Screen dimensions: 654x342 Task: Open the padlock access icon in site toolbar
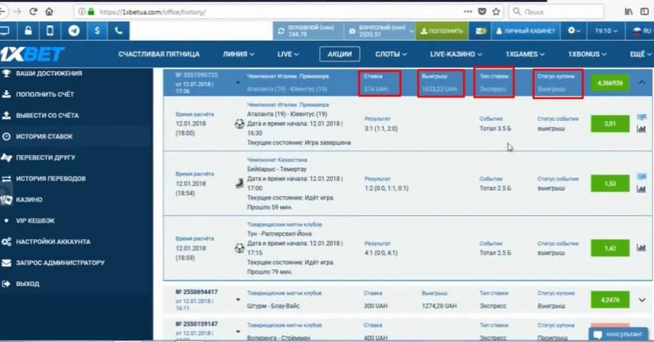click(28, 31)
